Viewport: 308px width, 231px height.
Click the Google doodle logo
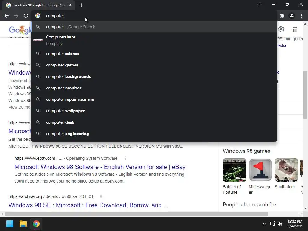tap(20, 29)
